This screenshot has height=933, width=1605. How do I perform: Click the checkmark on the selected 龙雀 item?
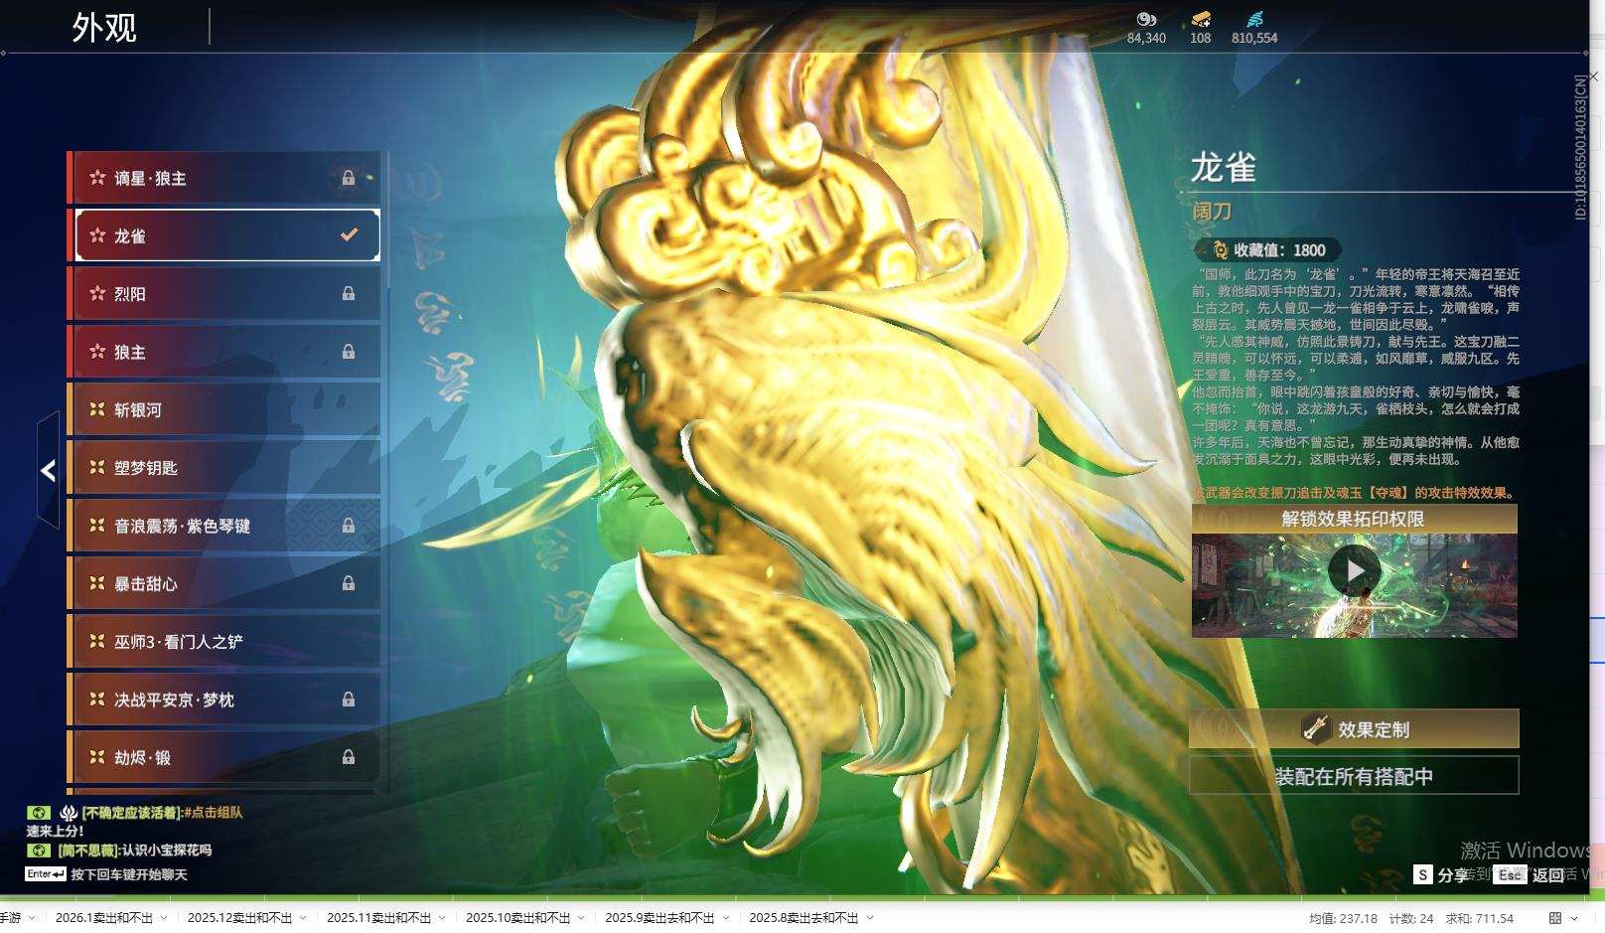[347, 235]
